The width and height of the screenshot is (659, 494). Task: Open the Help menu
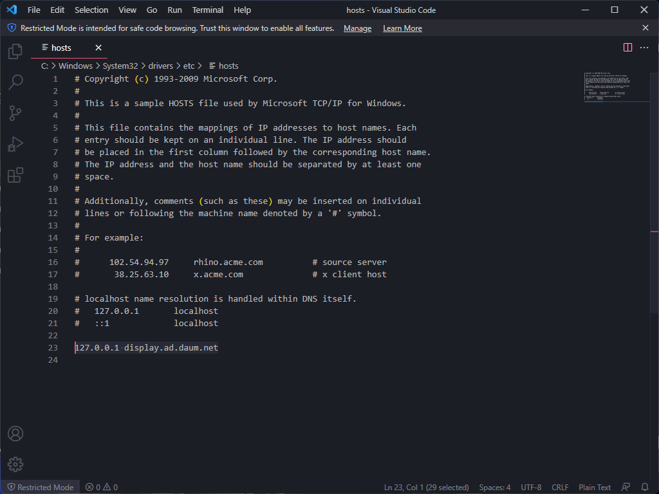242,10
